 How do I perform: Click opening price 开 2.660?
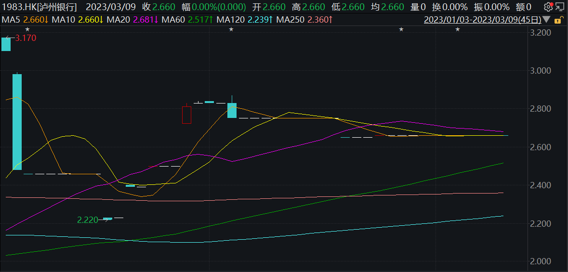click(x=268, y=7)
